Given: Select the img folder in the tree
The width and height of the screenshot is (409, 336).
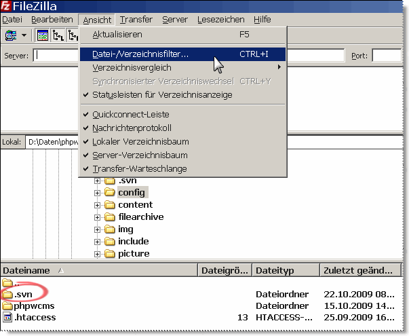Looking at the screenshot, I should [x=125, y=229].
